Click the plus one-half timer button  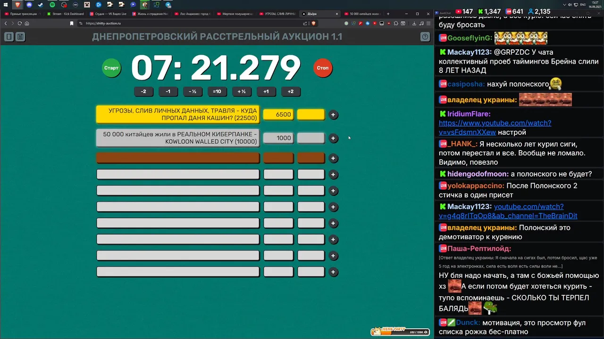click(242, 91)
